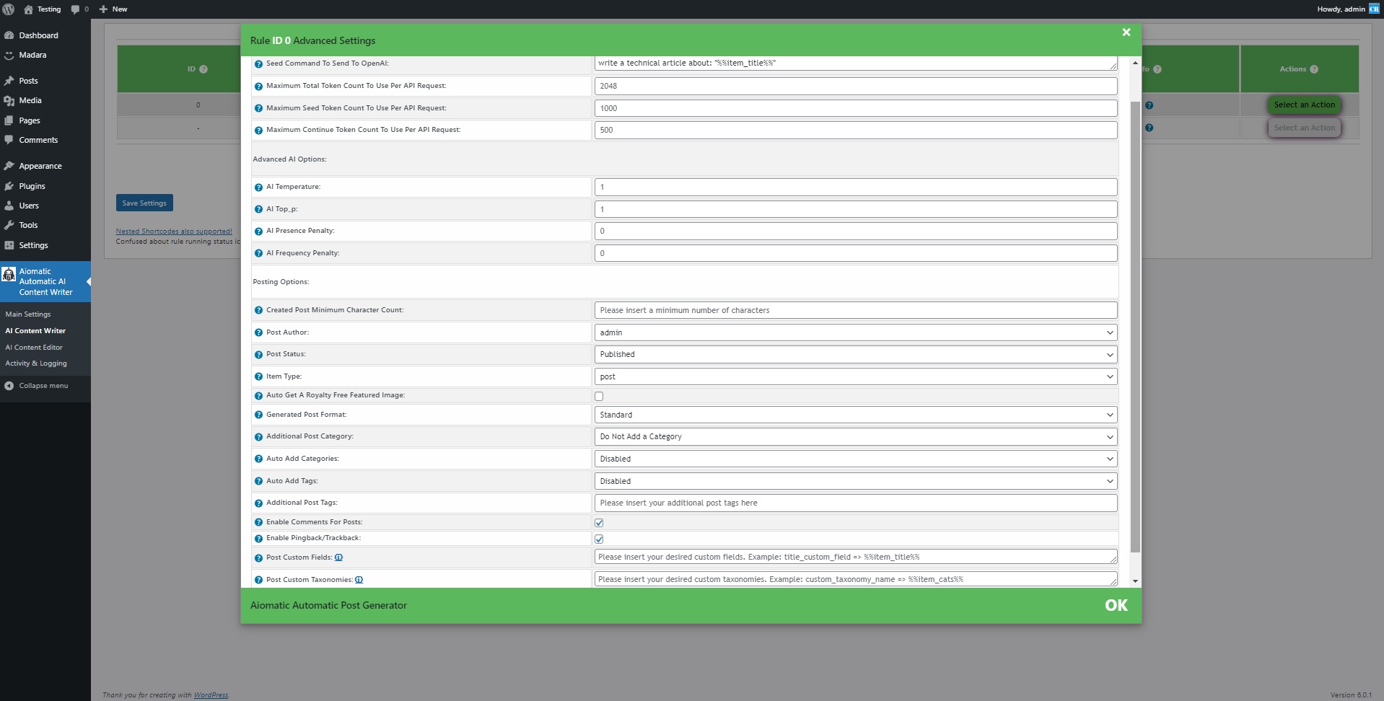1384x701 pixels.
Task: Expand the Auto Add Categories dropdown
Action: tap(856, 459)
